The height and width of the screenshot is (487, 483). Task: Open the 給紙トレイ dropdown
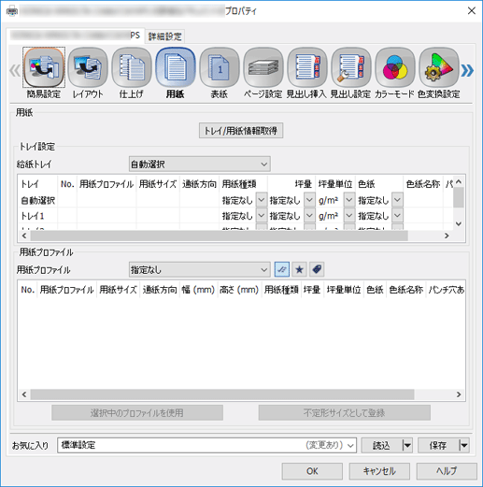click(200, 165)
